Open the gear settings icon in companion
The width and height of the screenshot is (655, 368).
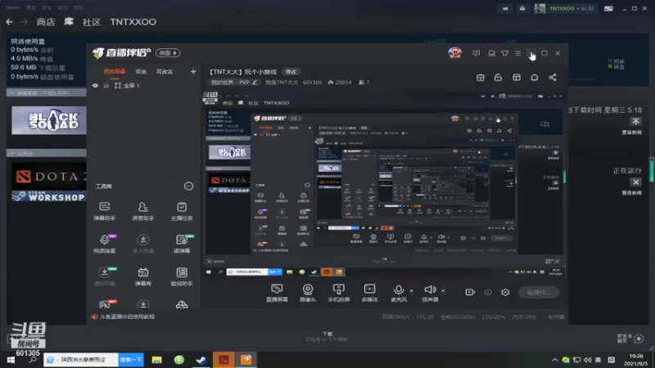click(505, 292)
